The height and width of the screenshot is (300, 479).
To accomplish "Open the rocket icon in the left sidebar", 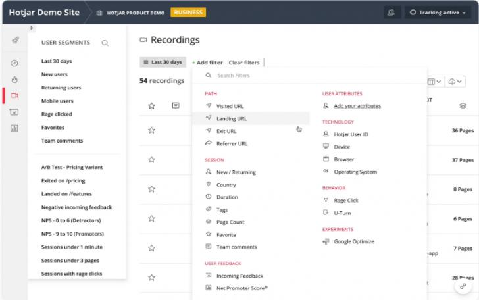I will (x=15, y=40).
